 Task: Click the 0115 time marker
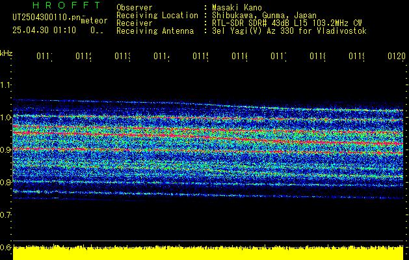201,56
